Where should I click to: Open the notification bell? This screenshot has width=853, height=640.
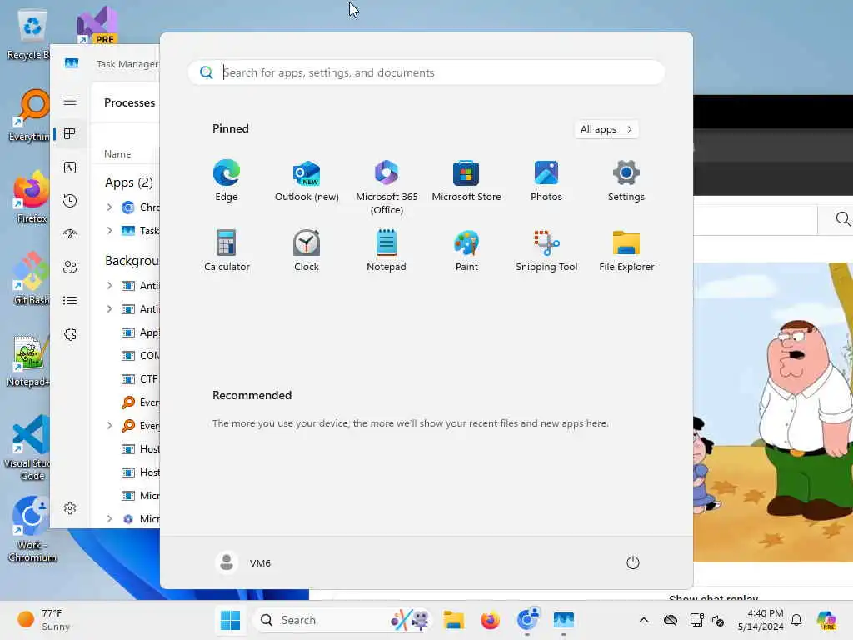pos(796,620)
